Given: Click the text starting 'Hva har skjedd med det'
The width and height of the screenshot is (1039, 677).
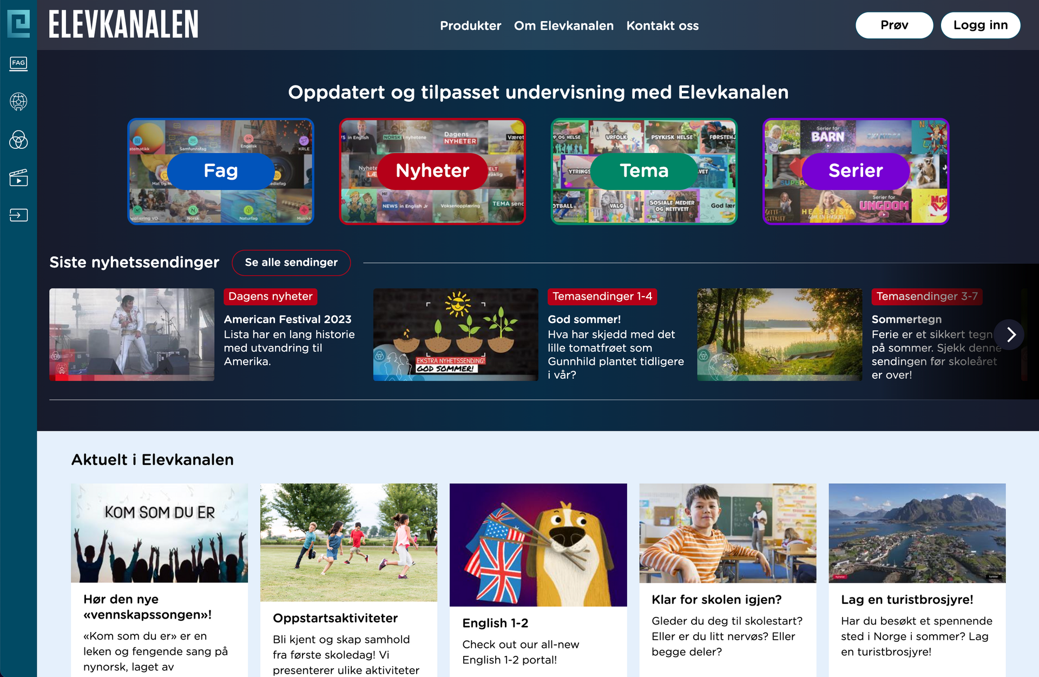Looking at the screenshot, I should coord(616,354).
